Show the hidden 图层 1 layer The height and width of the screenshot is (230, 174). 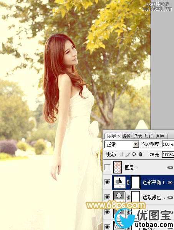[x=108, y=167]
